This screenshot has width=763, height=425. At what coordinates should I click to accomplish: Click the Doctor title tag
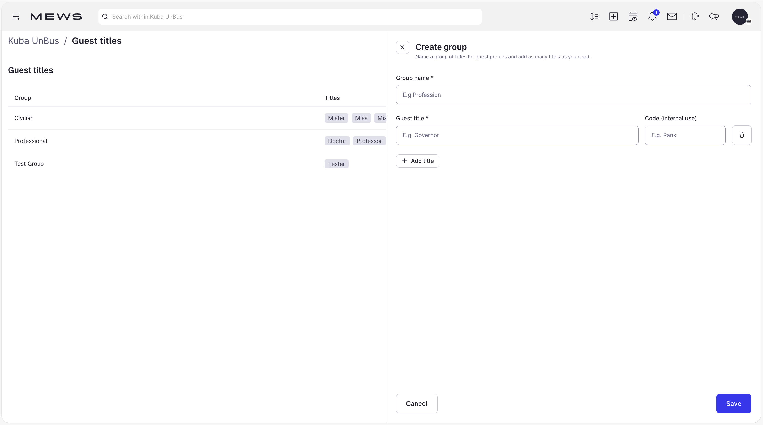tap(337, 141)
